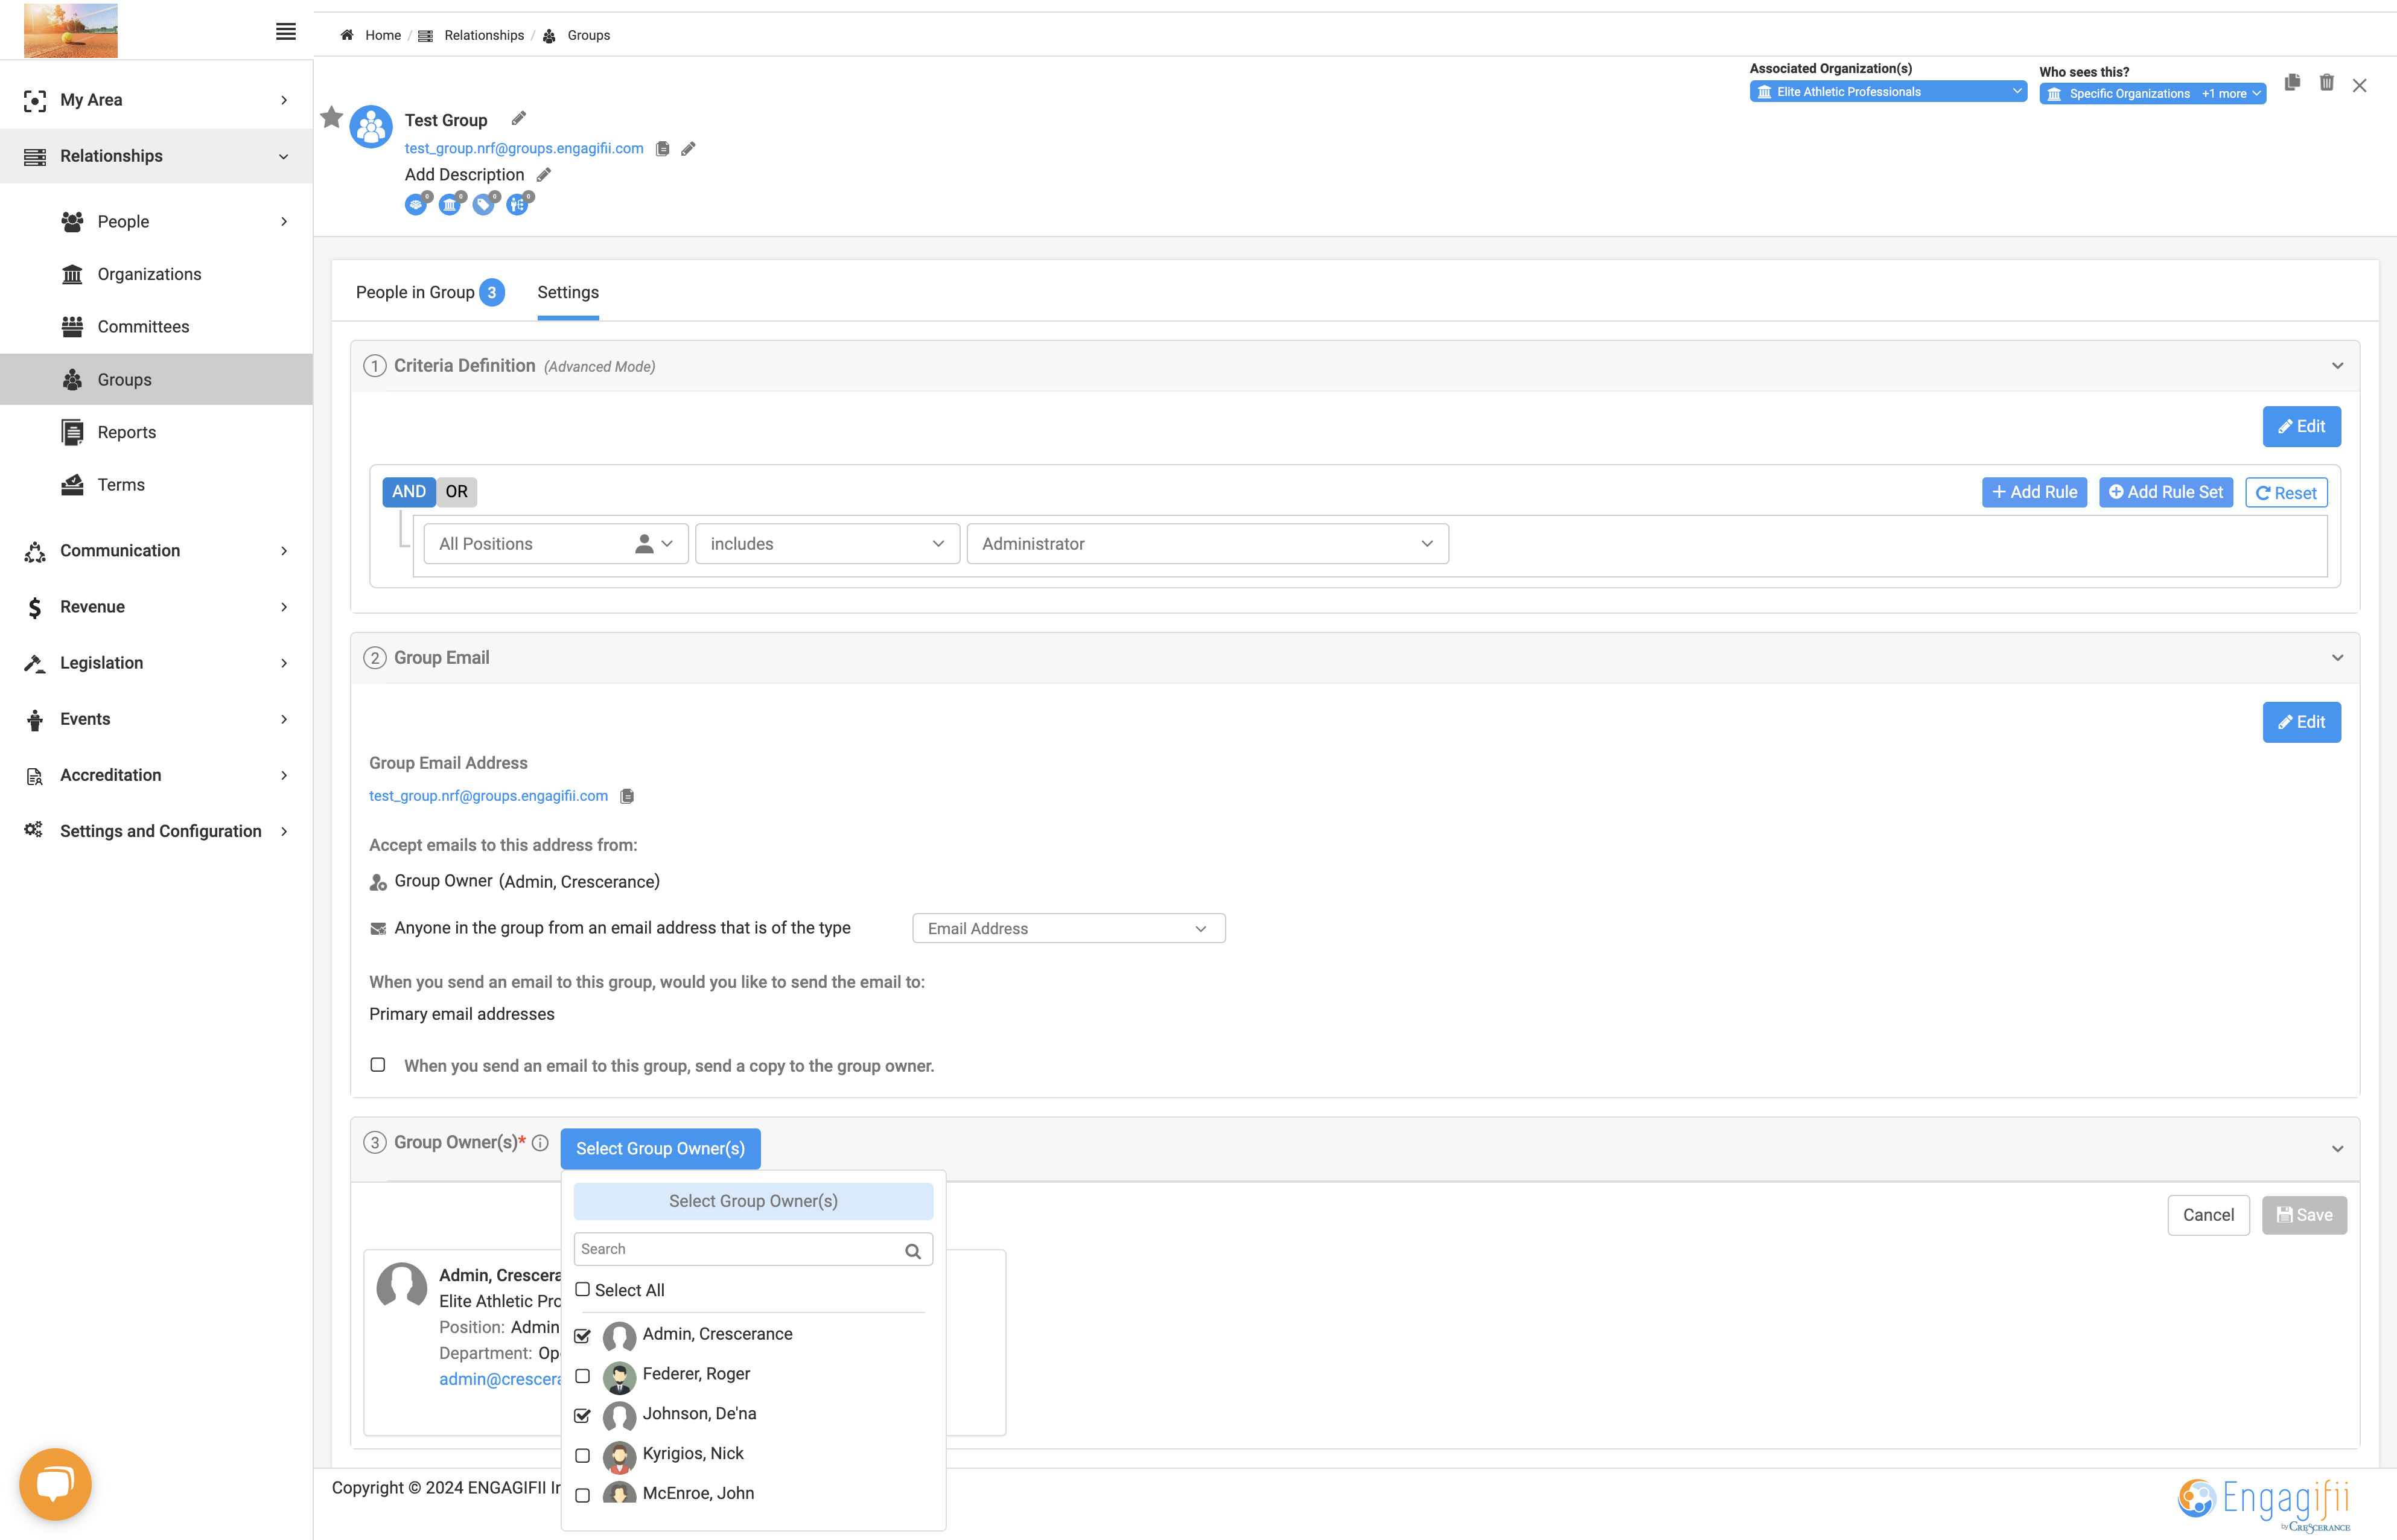Switch to People in Group tab

[430, 293]
